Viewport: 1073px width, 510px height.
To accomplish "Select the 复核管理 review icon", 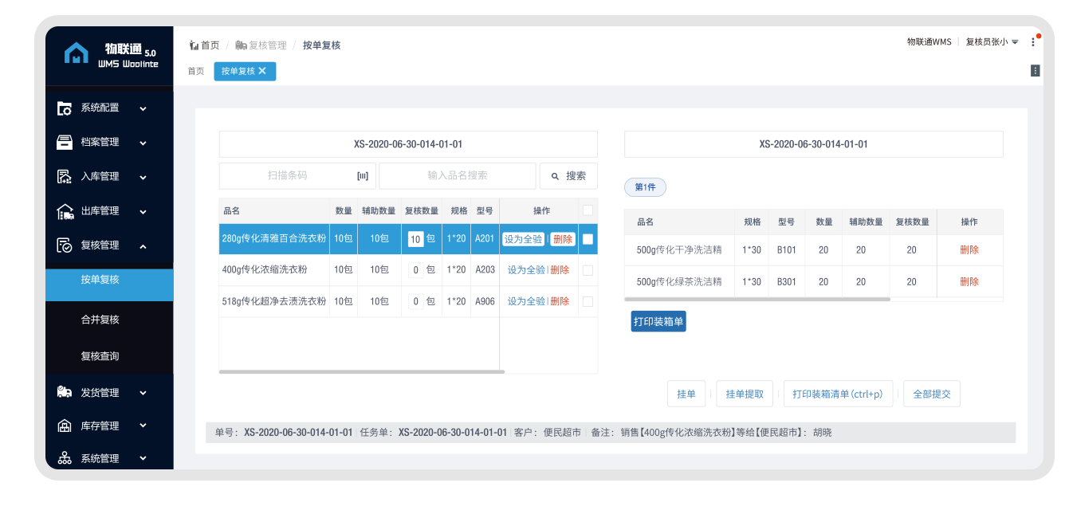I will click(x=65, y=245).
